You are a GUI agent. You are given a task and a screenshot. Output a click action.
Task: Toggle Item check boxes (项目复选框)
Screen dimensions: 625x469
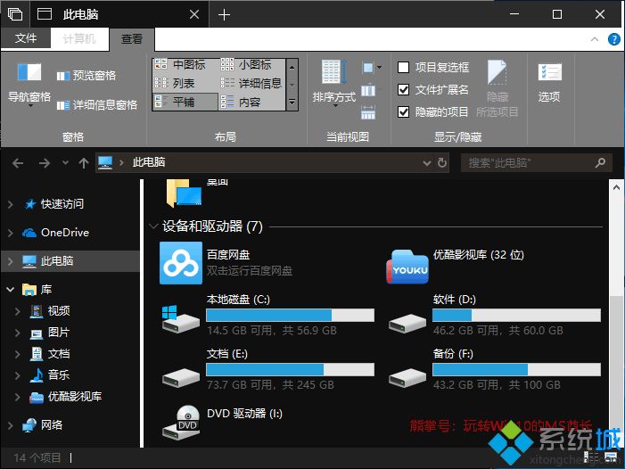pyautogui.click(x=433, y=68)
